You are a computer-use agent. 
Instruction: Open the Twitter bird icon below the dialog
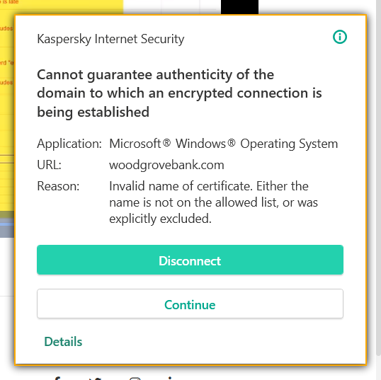pyautogui.click(x=95, y=379)
